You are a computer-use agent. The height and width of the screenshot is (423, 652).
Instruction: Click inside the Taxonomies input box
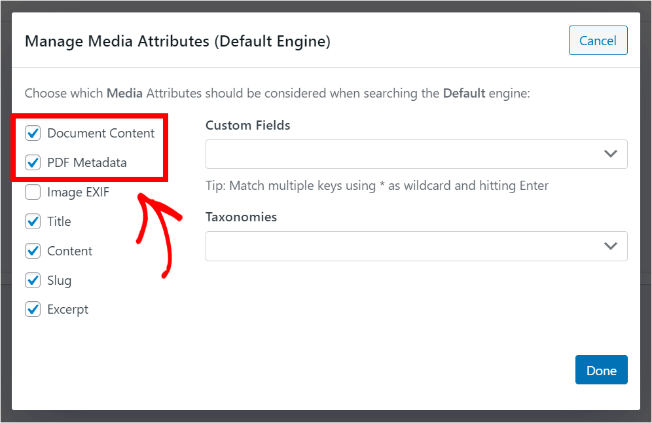point(416,246)
